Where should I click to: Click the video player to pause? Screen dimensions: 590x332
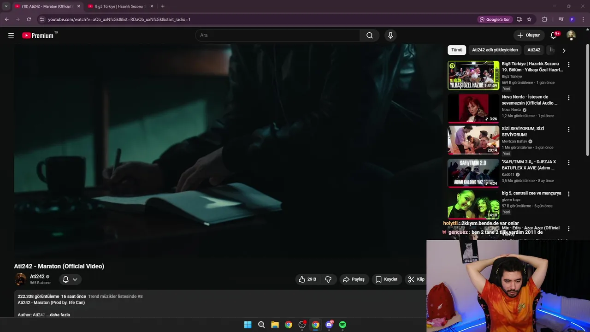click(228, 150)
